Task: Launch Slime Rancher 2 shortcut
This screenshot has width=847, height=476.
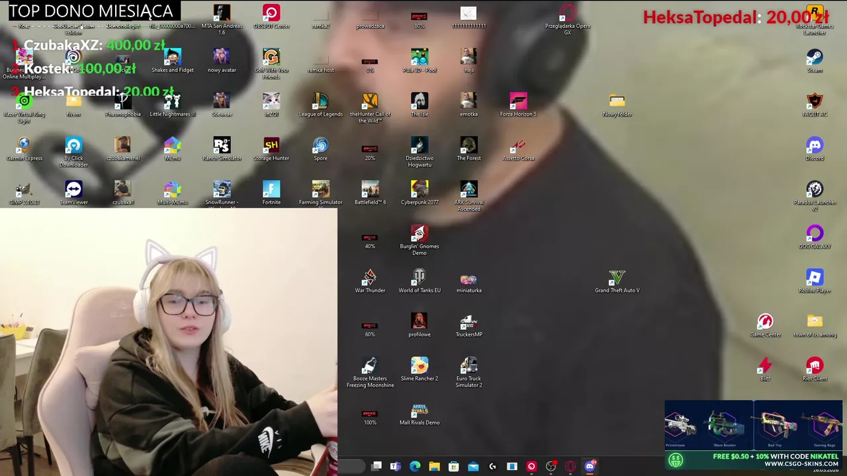Action: 420,369
